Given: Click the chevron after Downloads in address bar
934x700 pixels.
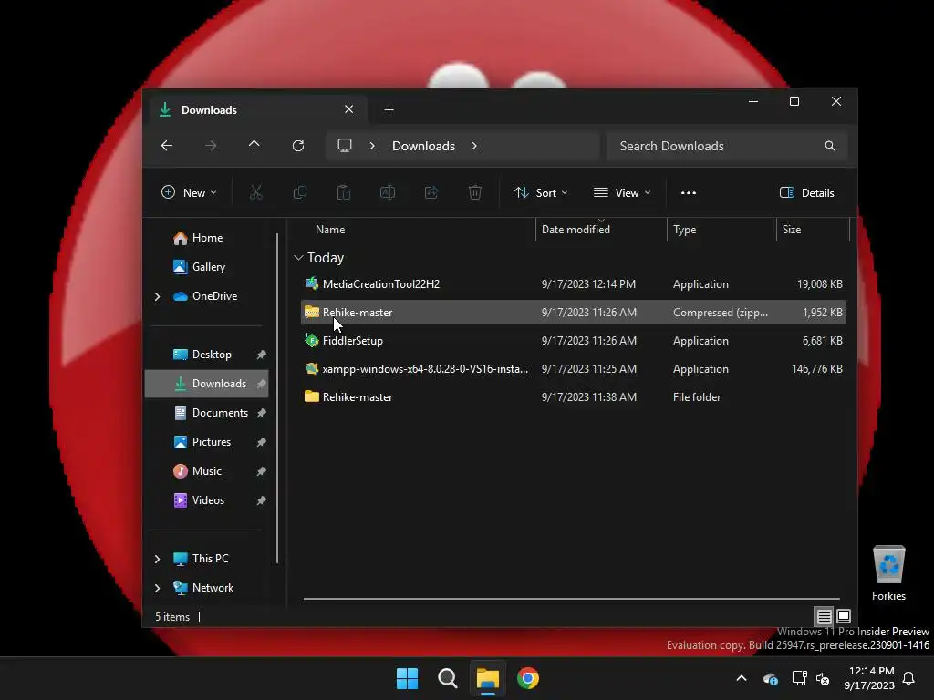Looking at the screenshot, I should pyautogui.click(x=474, y=146).
